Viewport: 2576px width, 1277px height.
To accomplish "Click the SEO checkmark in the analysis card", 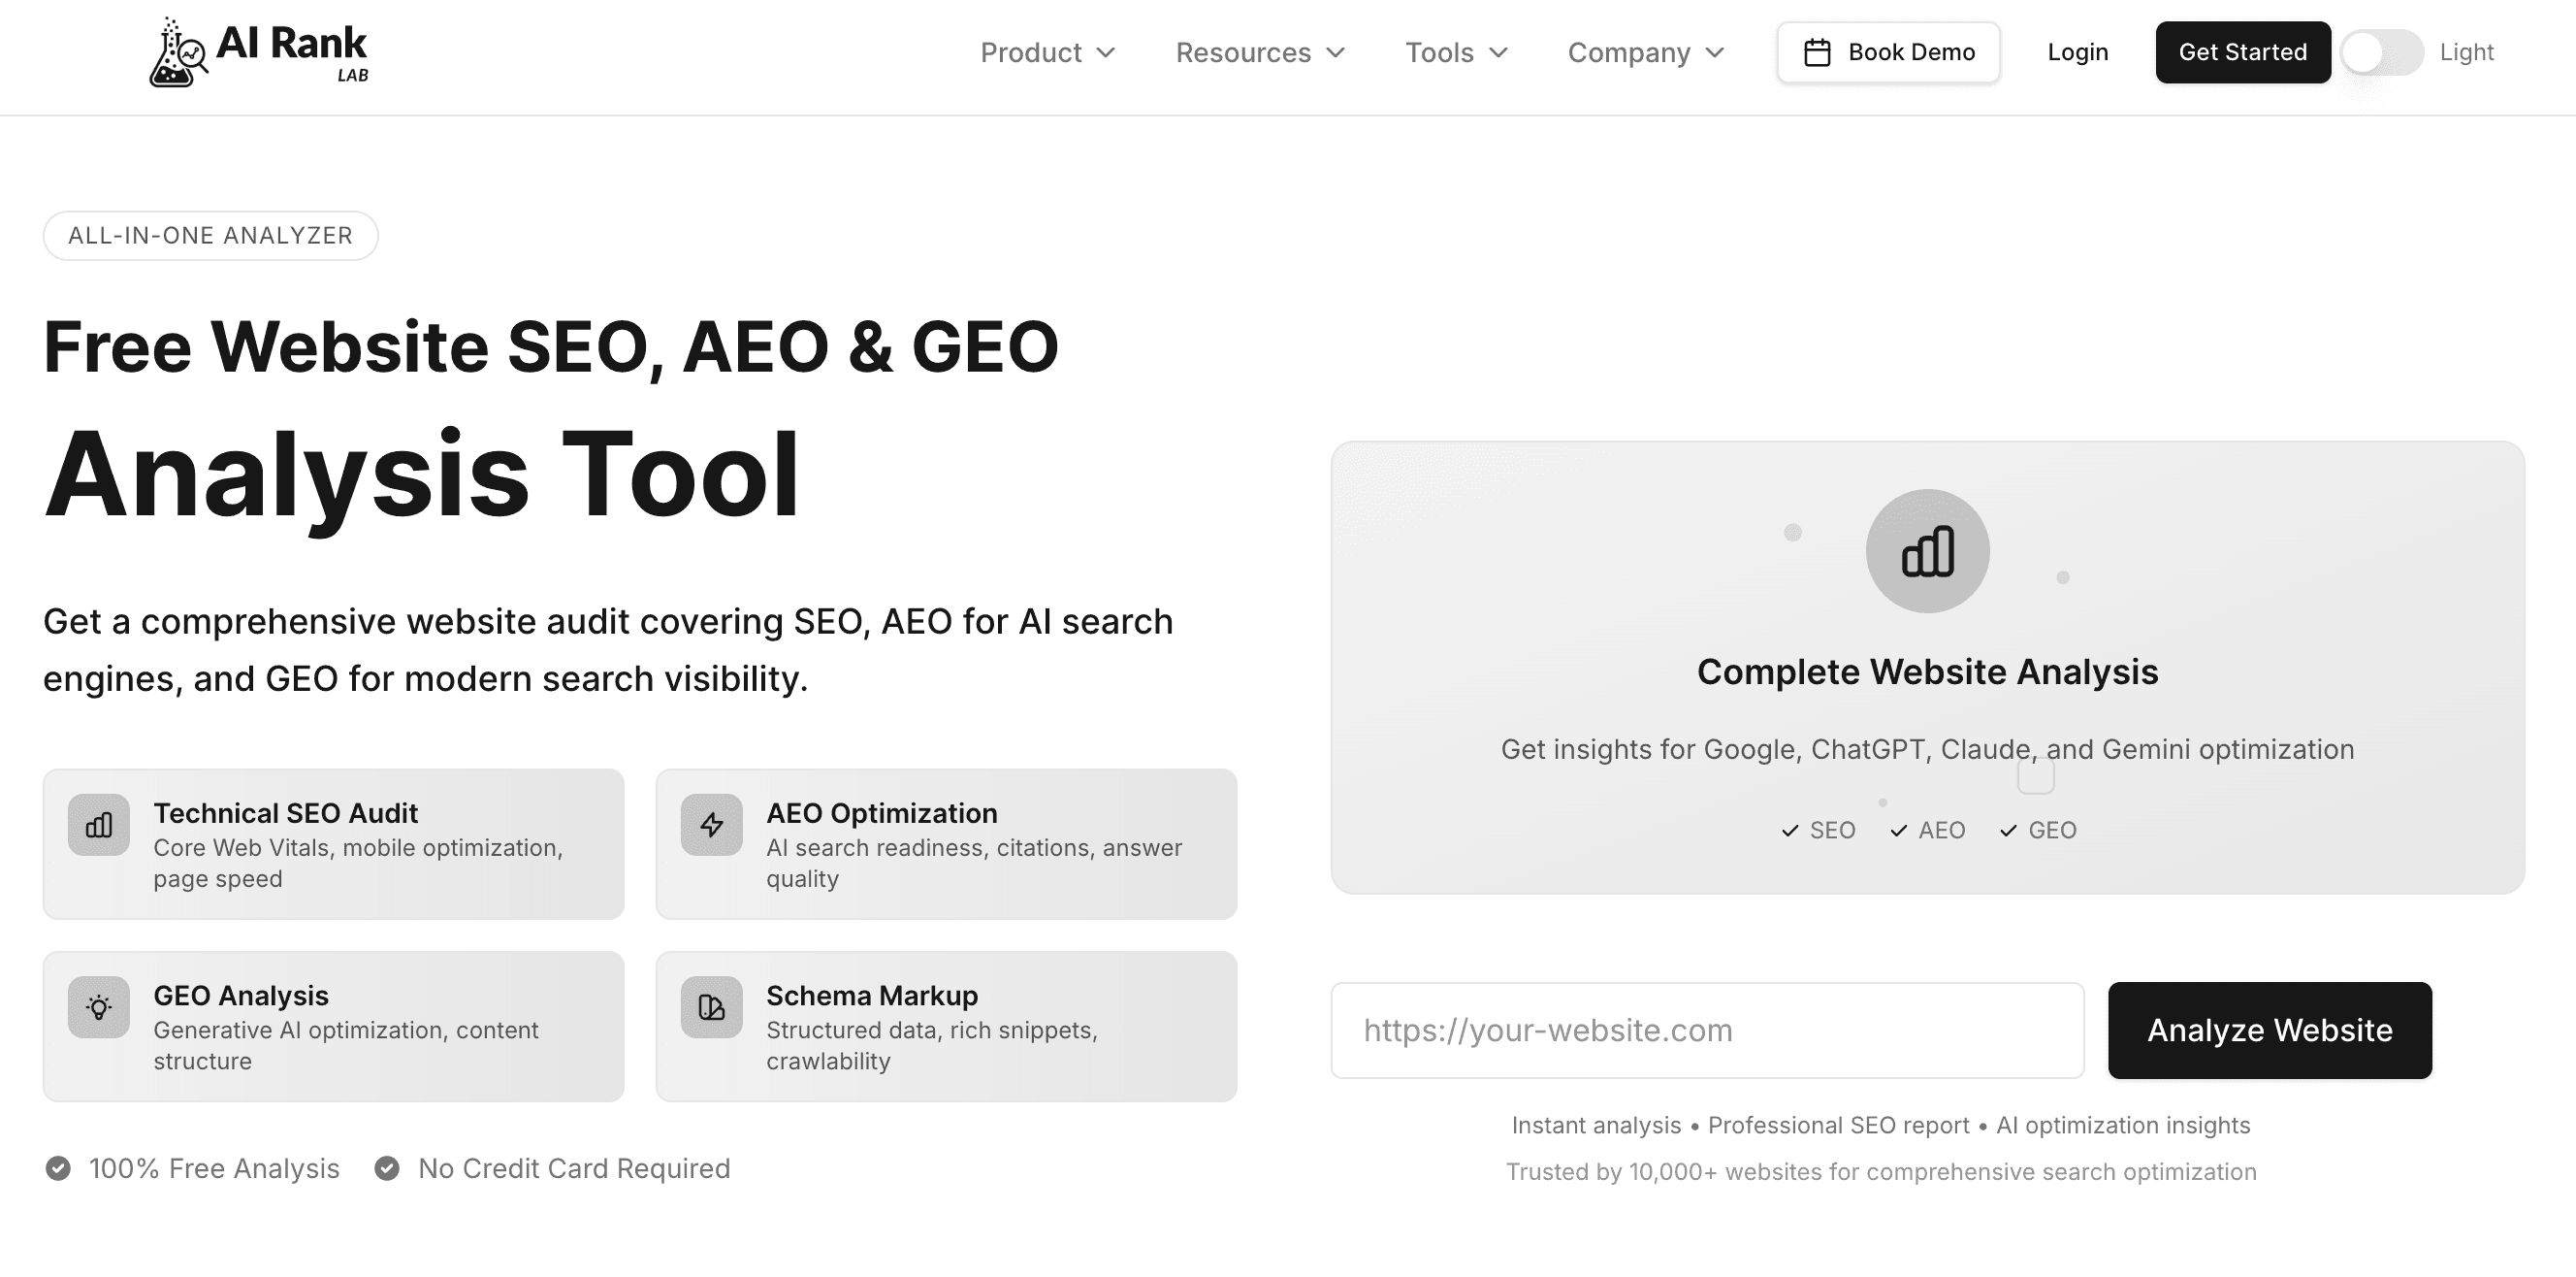I will tap(1790, 831).
